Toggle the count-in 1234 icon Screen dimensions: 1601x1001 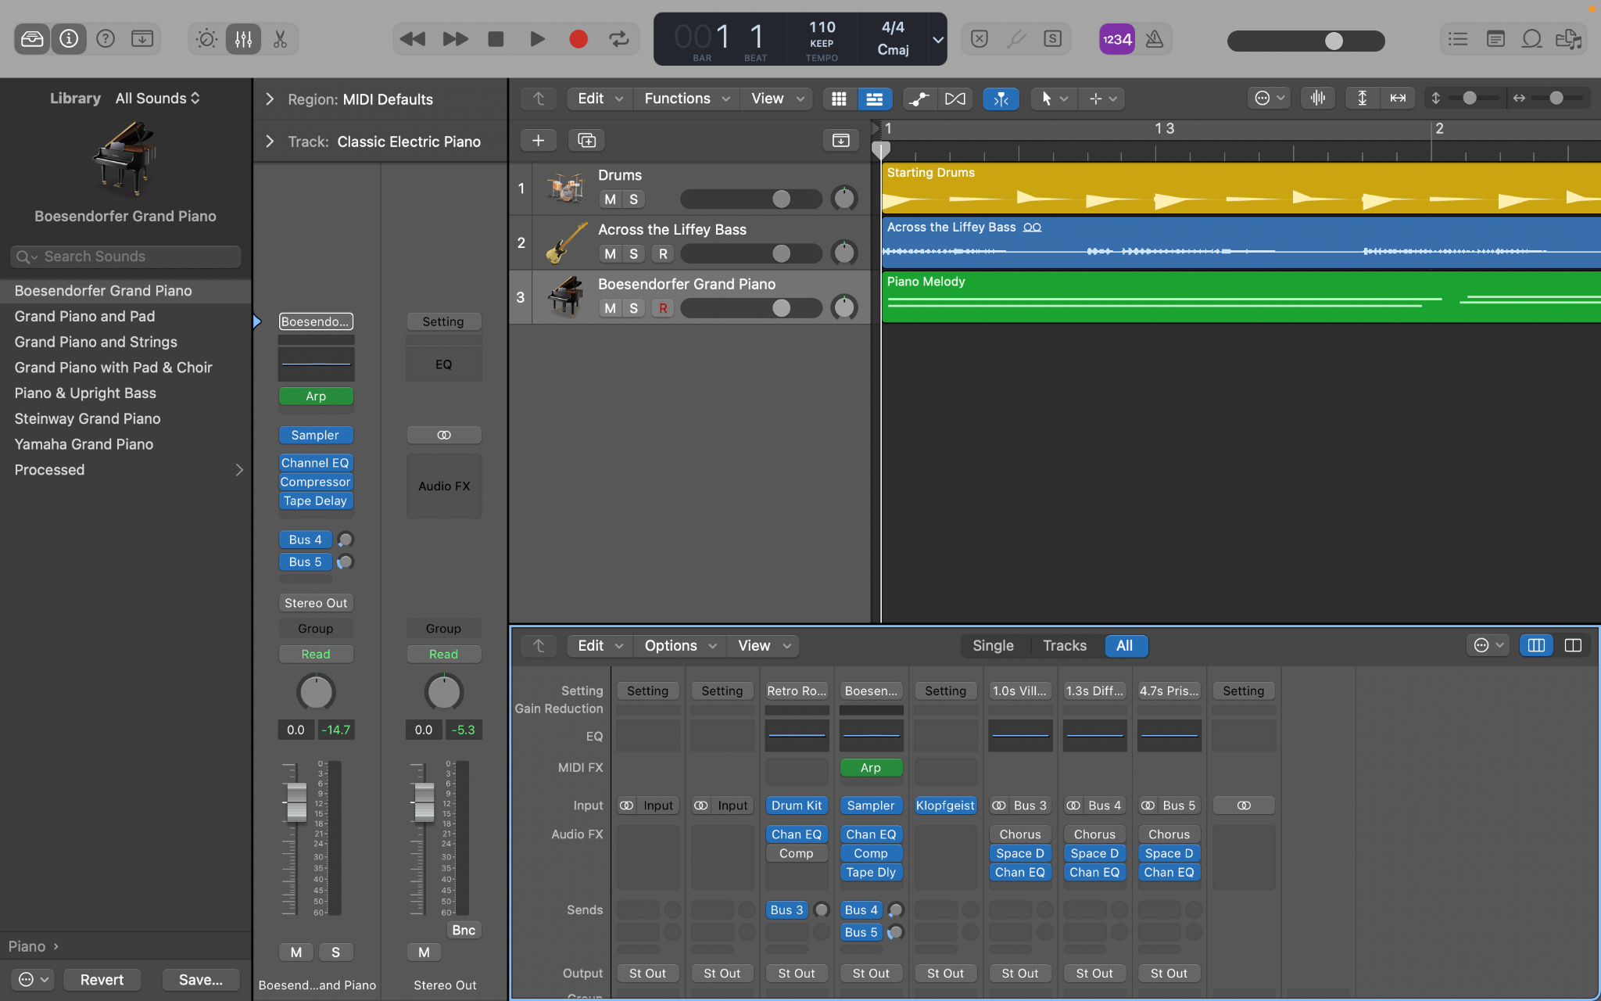pos(1116,39)
